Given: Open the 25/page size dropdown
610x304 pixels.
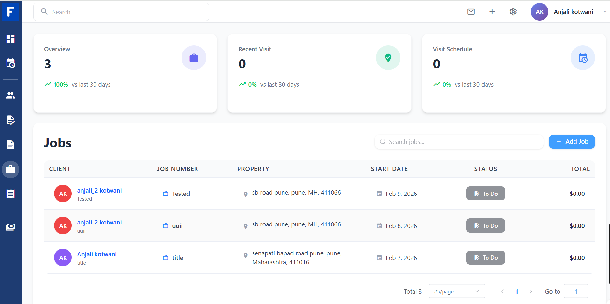Looking at the screenshot, I should pyautogui.click(x=457, y=291).
